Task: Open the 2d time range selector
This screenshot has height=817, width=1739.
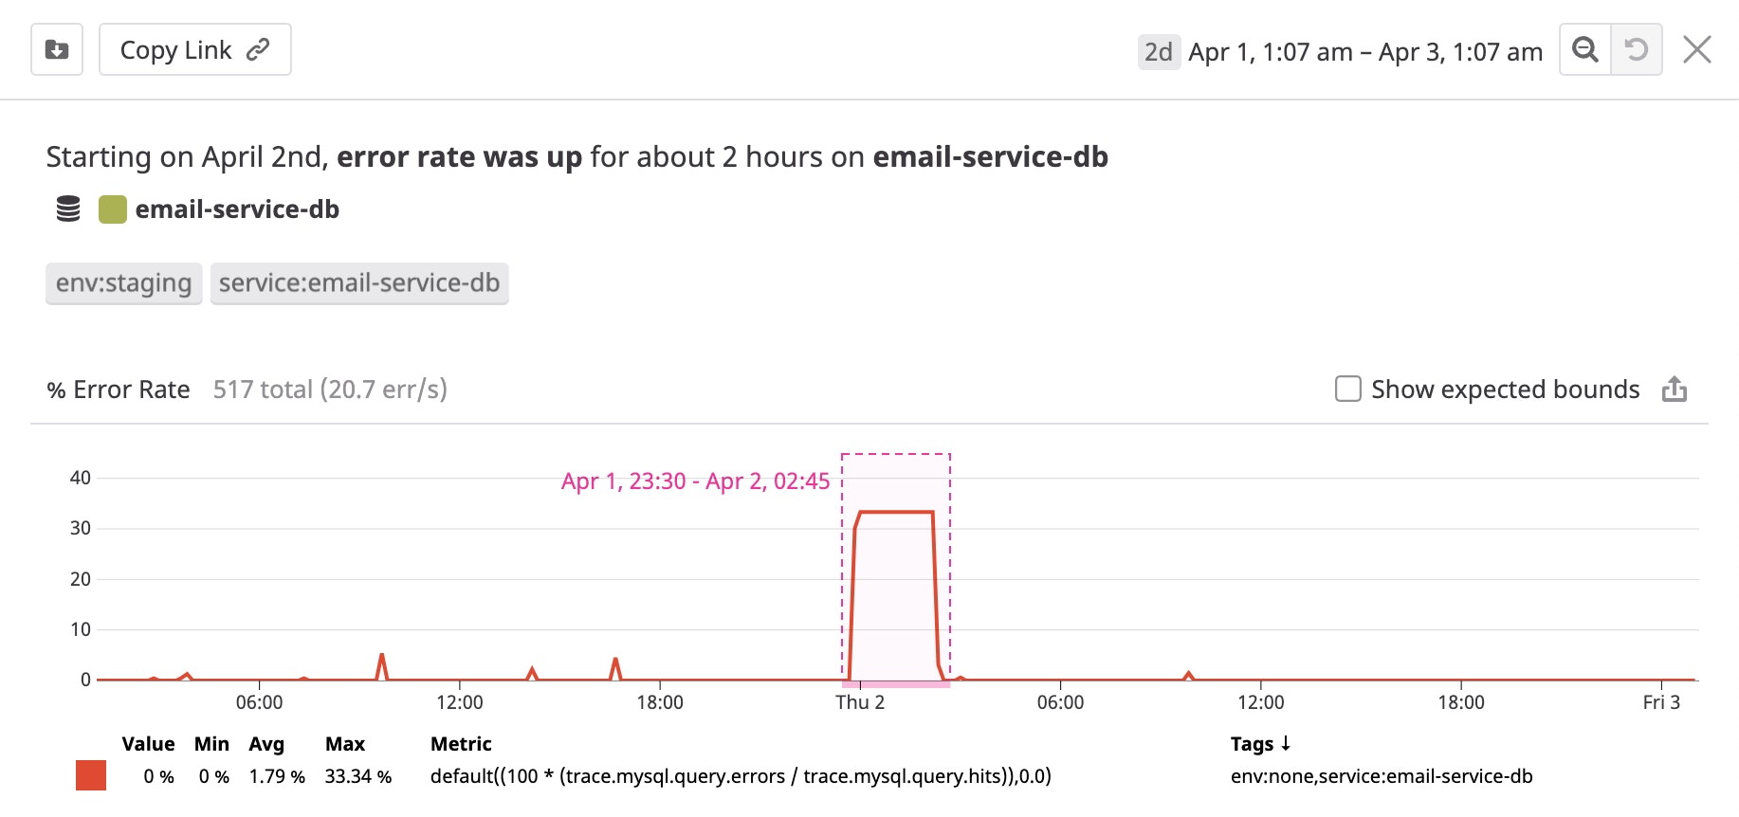Action: point(1158,52)
